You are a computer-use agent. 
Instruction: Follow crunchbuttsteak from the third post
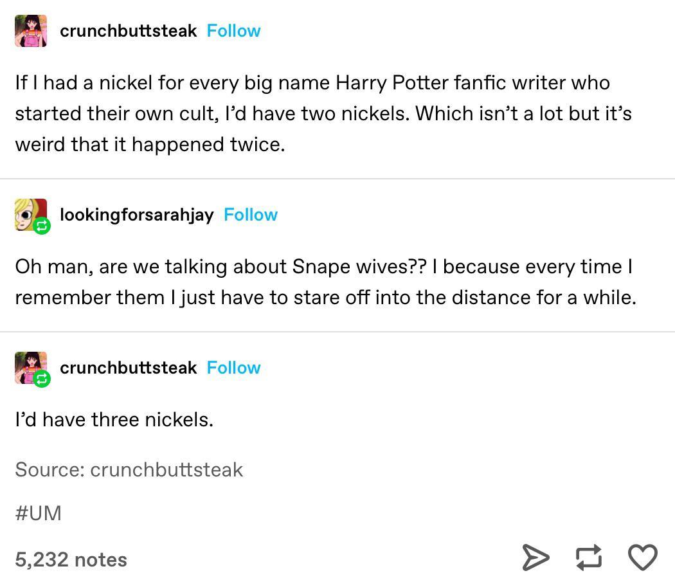pyautogui.click(x=233, y=367)
